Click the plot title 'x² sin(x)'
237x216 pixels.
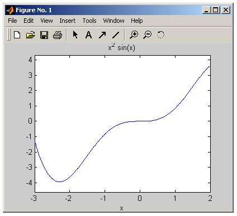[121, 47]
